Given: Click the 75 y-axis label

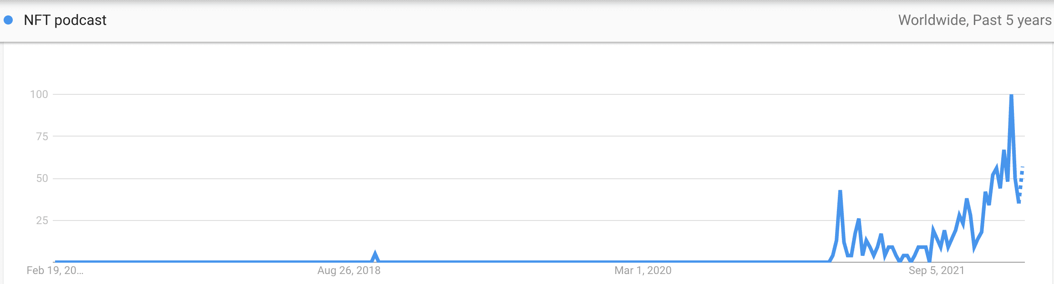Looking at the screenshot, I should [42, 137].
